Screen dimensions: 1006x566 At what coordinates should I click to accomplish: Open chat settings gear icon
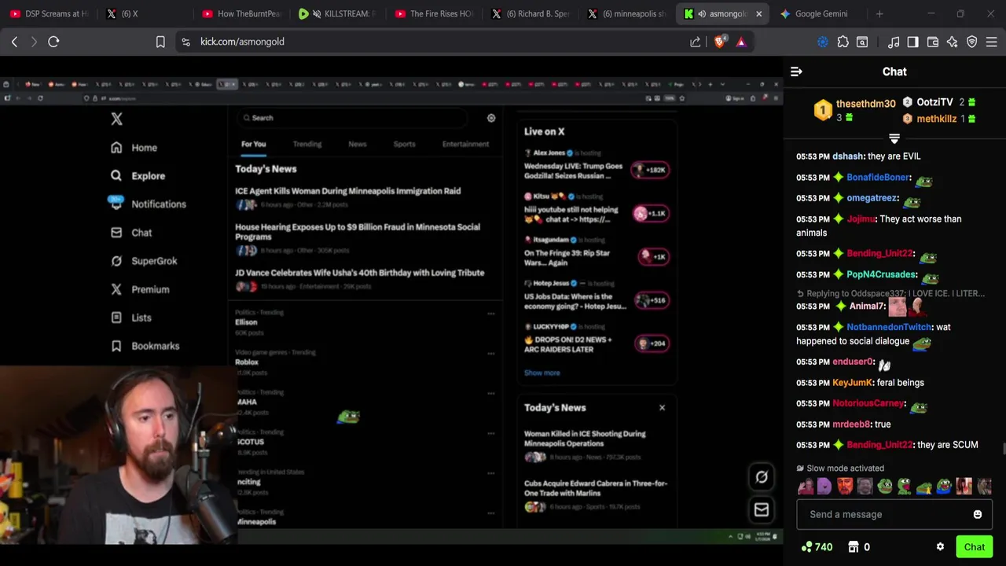tap(940, 547)
